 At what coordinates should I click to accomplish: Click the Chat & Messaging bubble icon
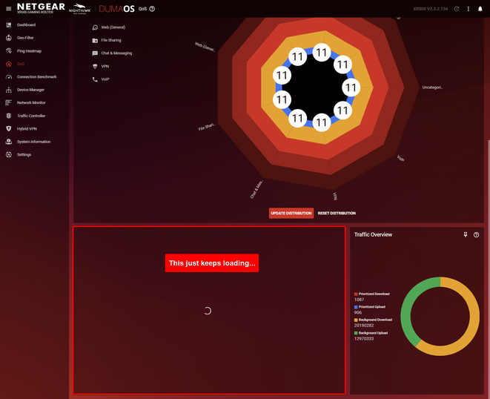point(95,53)
